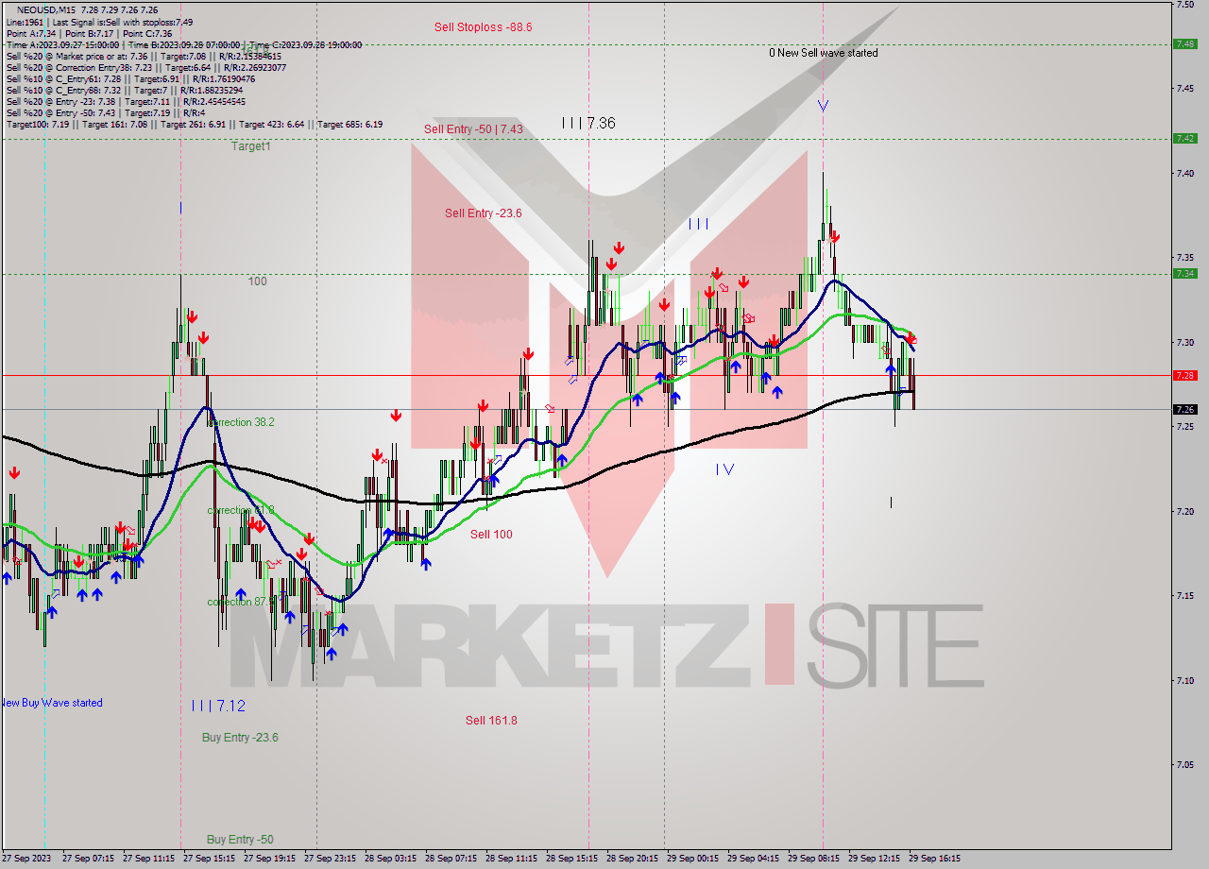1209x869 pixels.
Task: Click the 'I I I 7.12' wave label
Action: (218, 706)
